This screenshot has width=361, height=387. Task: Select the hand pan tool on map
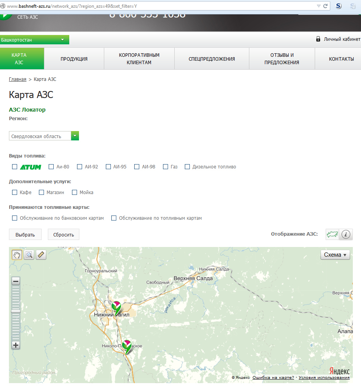click(x=17, y=255)
